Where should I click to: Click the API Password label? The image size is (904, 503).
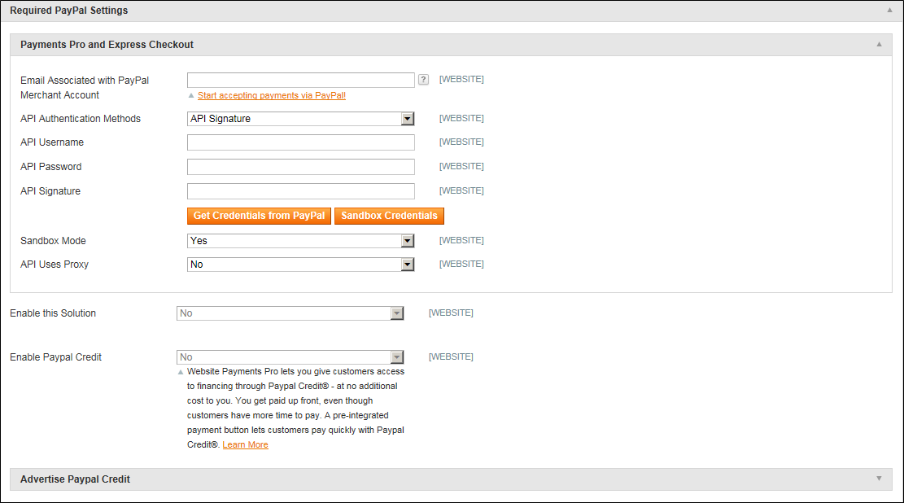[50, 167]
